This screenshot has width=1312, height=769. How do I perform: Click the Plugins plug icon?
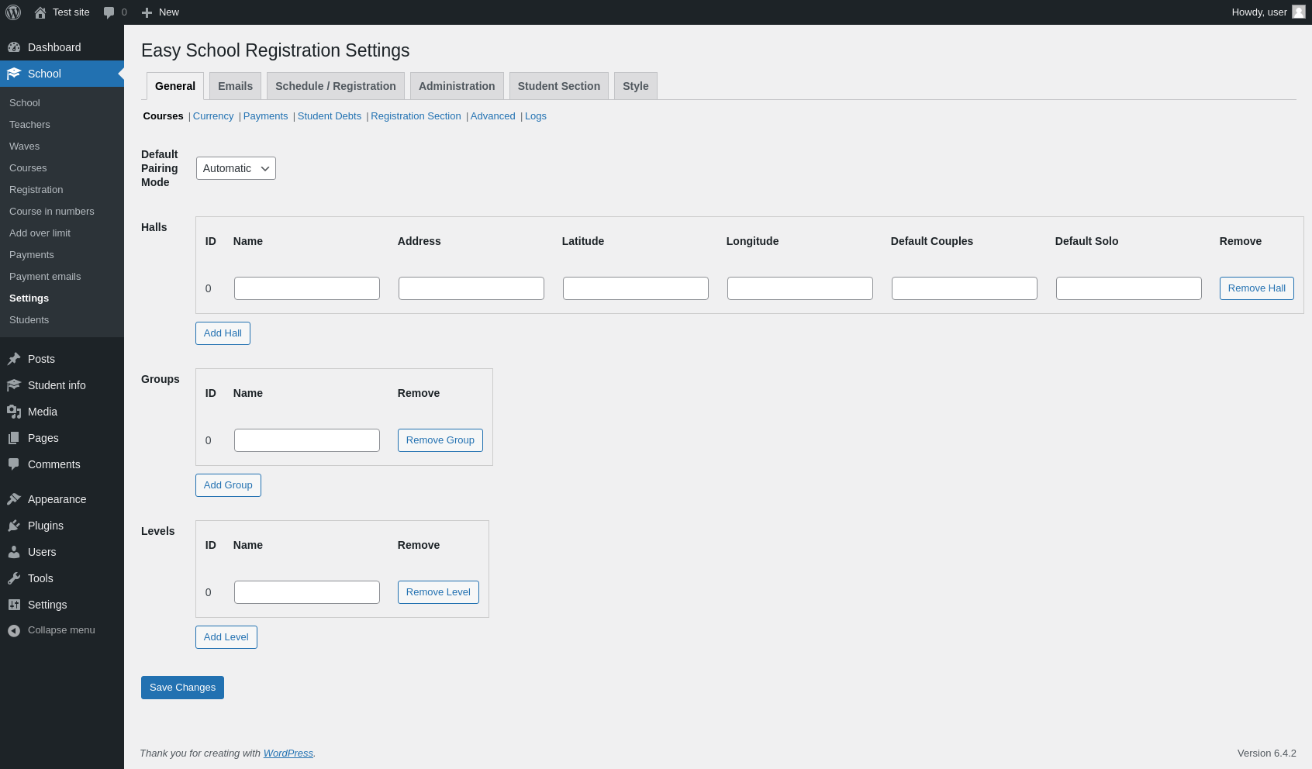coord(14,526)
